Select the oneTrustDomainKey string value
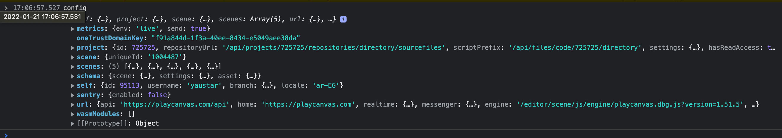The image size is (782, 138). tap(225, 38)
